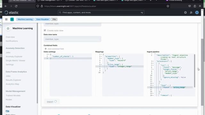Click the browser back arrow
The image size is (205, 115).
pos(6,6)
